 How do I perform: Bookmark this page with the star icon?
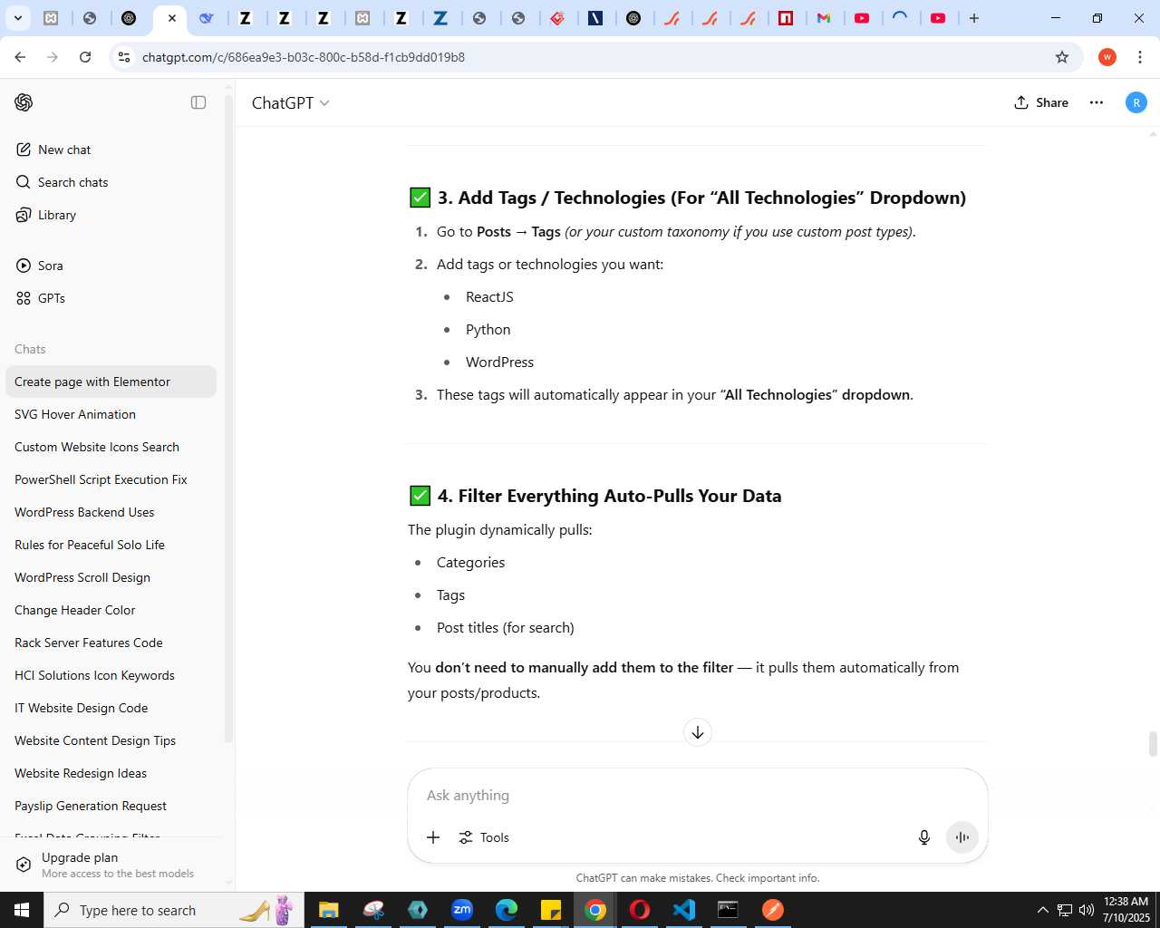[x=1062, y=57]
